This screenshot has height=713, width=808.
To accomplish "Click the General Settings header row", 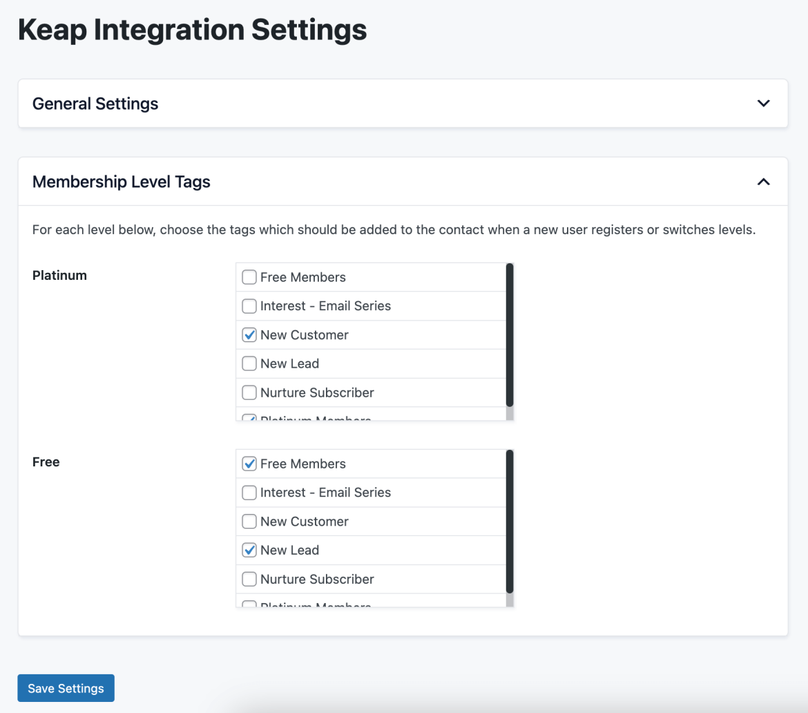I will [x=403, y=103].
